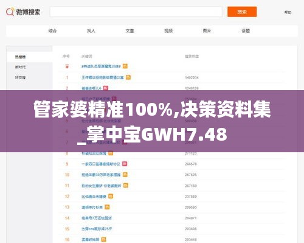Click the orange badge on the rank 12 row
This screenshot has width=304, height=243.
pos(111,196)
